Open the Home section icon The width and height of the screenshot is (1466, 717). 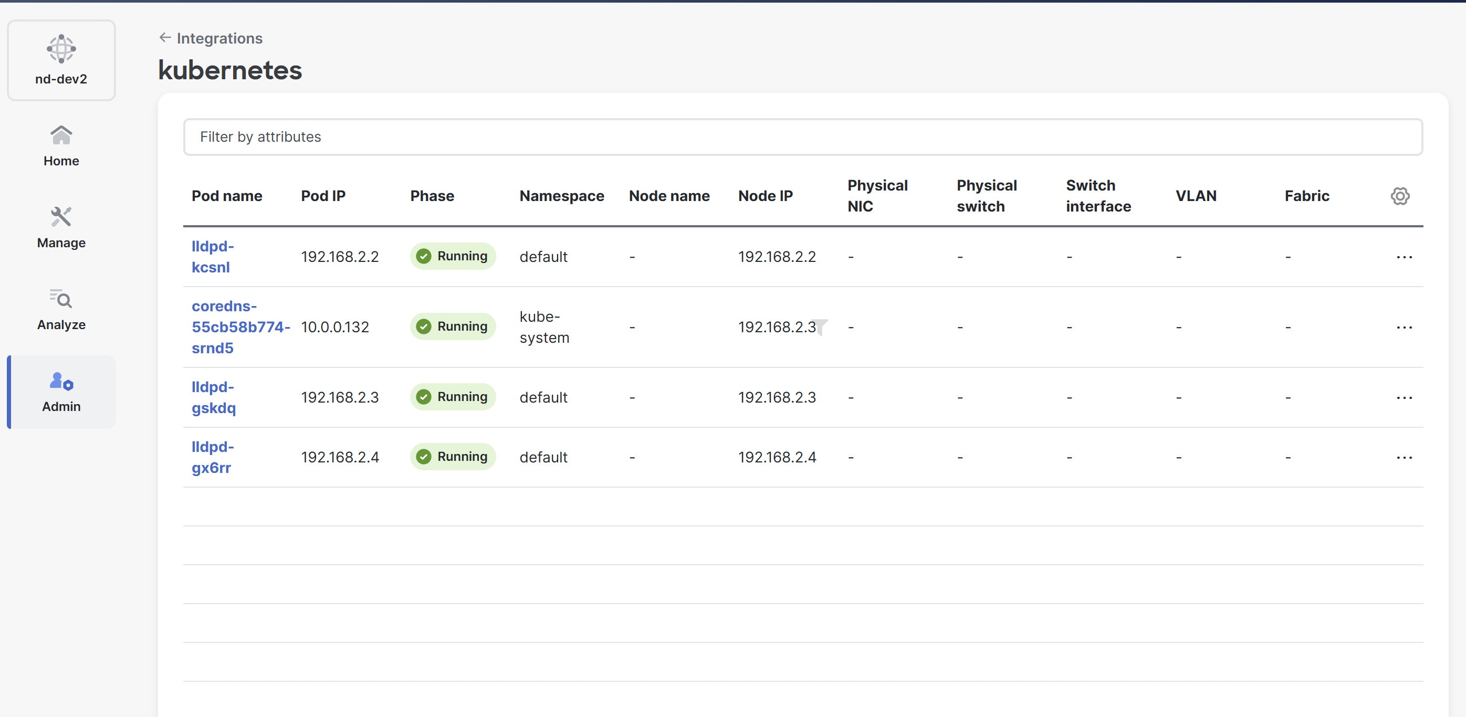(61, 135)
